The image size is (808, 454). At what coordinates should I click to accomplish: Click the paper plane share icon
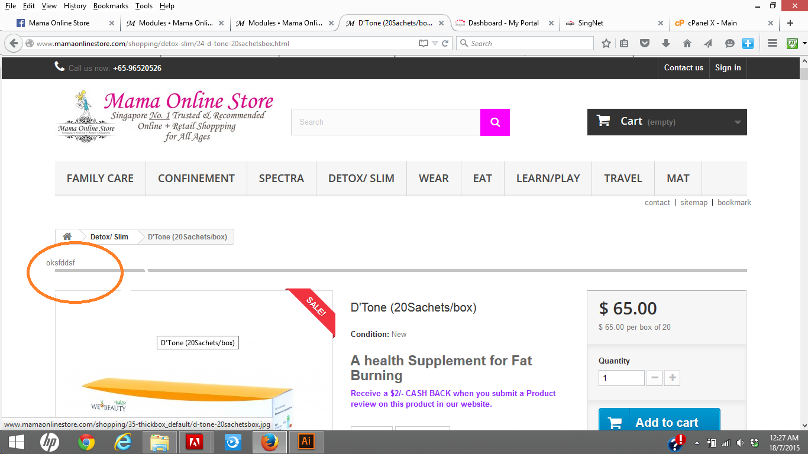coord(708,43)
